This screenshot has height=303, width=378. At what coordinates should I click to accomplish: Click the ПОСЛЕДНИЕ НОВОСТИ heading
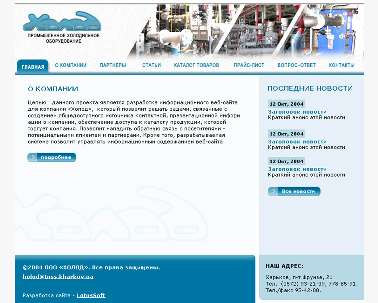click(310, 88)
